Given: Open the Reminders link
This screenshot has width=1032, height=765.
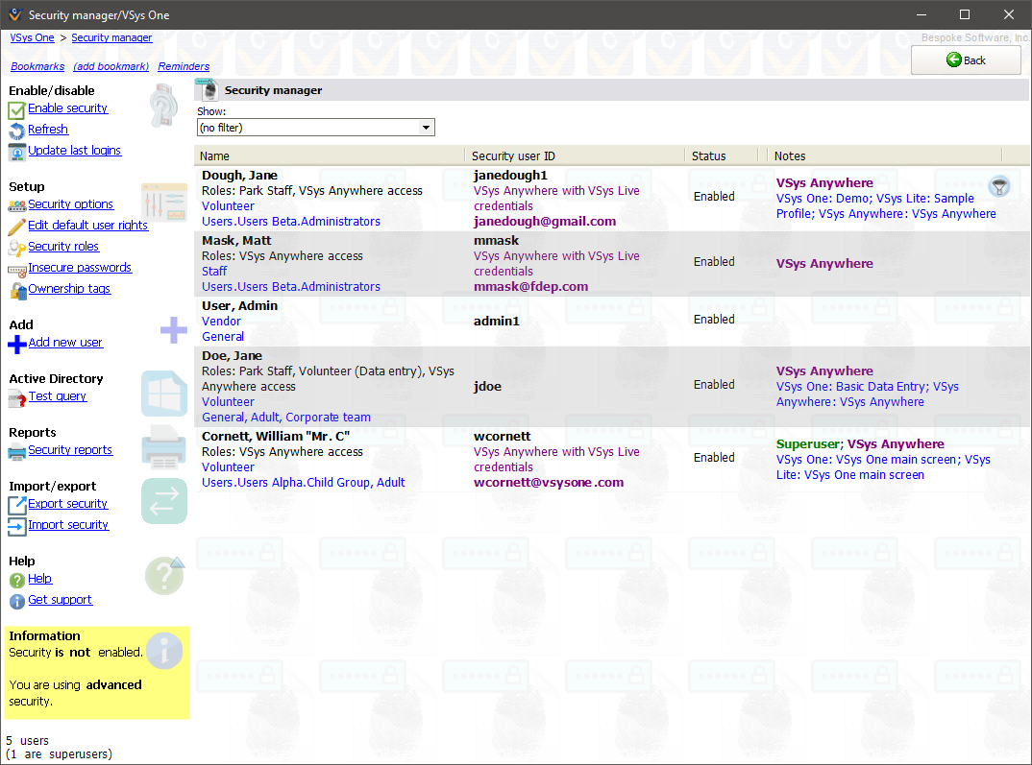Looking at the screenshot, I should click(x=184, y=66).
